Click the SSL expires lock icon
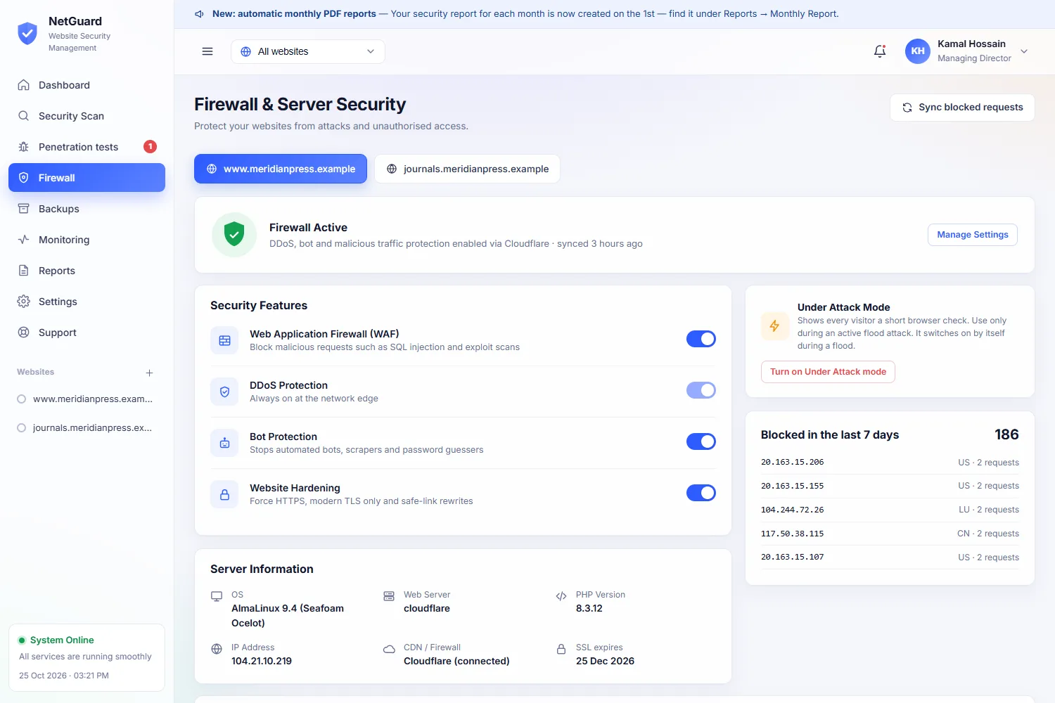Viewport: 1055px width, 703px height. click(561, 649)
